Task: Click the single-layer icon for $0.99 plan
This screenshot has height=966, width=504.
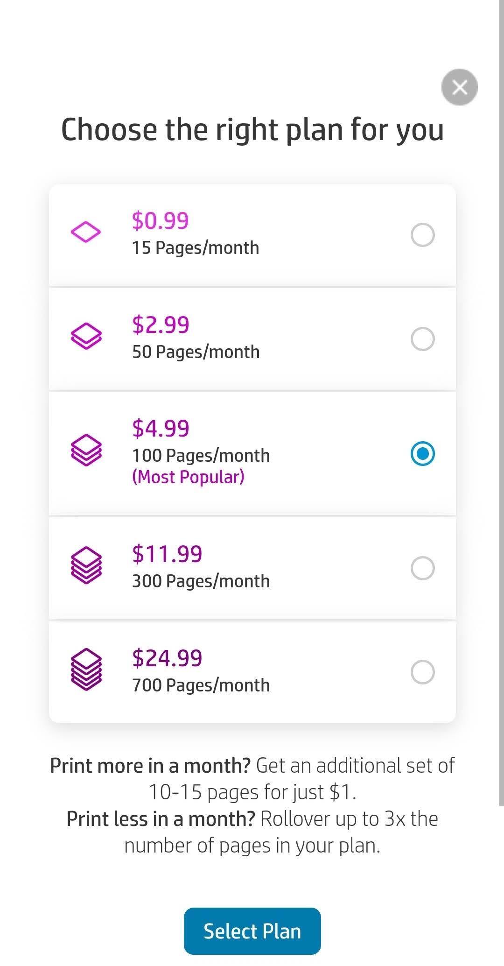Action: pos(86,232)
